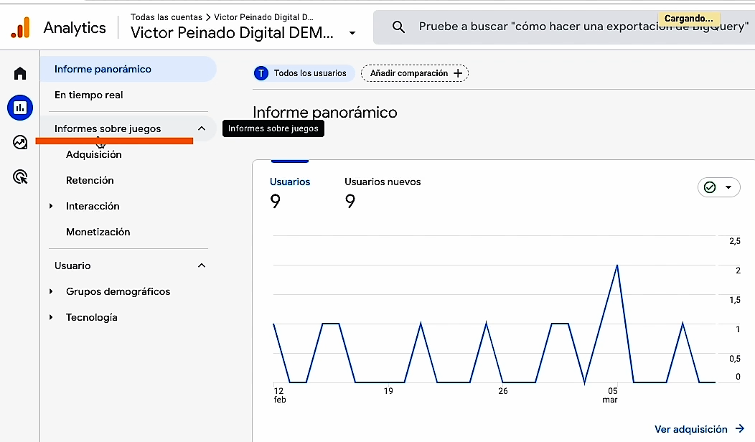Open the Monetización report
The width and height of the screenshot is (755, 442).
[98, 232]
